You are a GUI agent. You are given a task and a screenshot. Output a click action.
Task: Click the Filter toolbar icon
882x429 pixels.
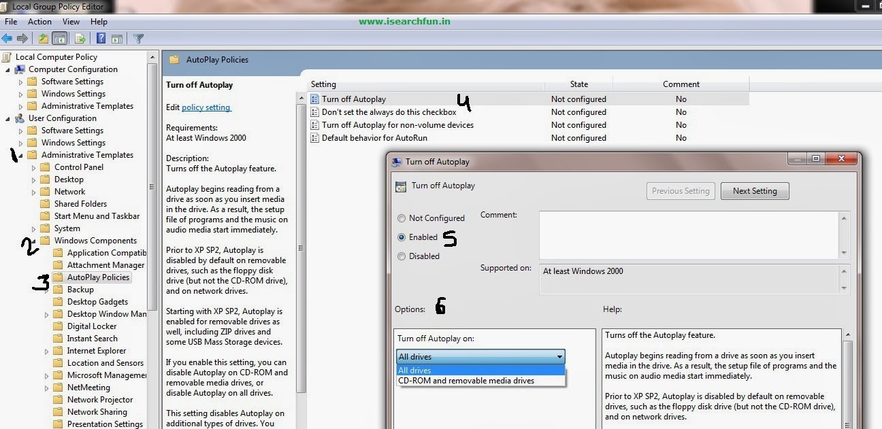pyautogui.click(x=138, y=38)
